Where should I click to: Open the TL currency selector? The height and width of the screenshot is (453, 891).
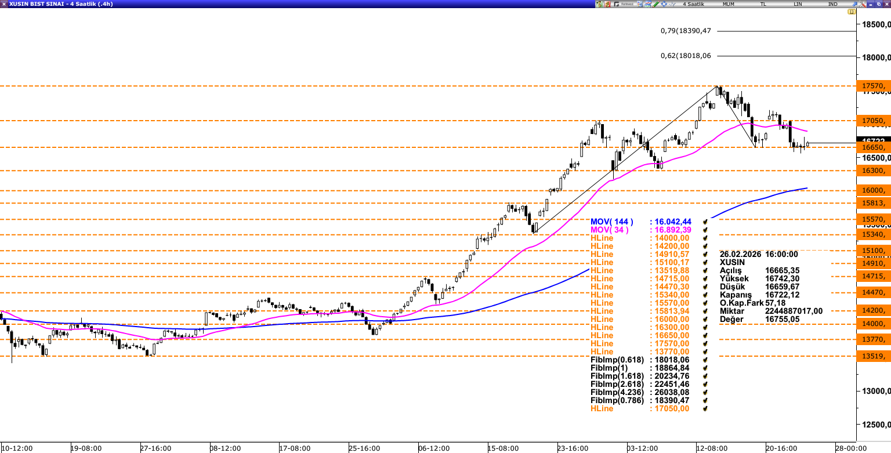pyautogui.click(x=763, y=4)
